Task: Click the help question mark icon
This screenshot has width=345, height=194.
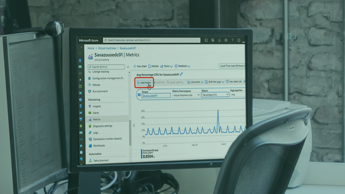Action: click(232, 40)
